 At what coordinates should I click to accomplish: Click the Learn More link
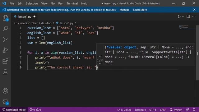pos(140,10)
